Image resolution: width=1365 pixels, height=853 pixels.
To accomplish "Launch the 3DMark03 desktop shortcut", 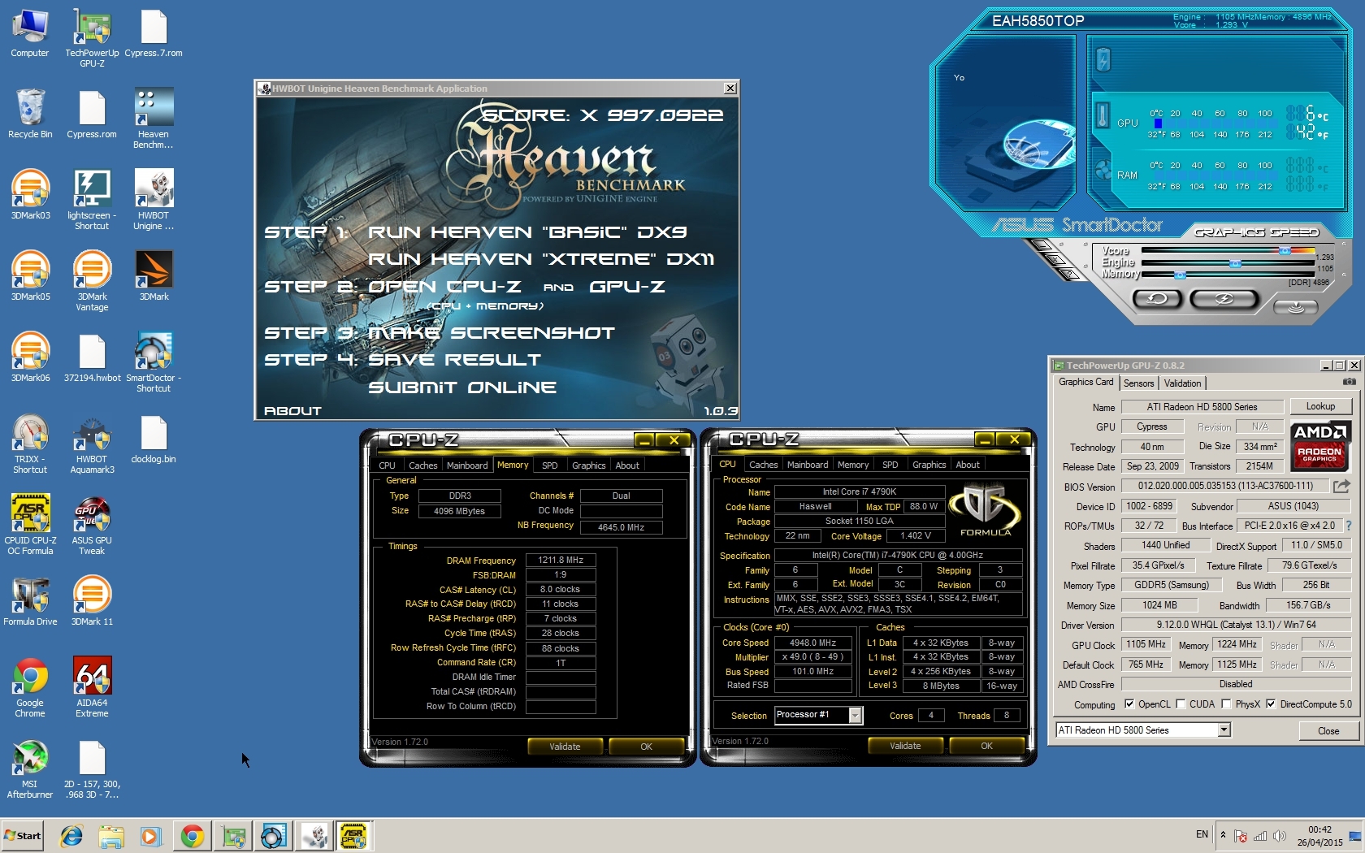I will (30, 195).
